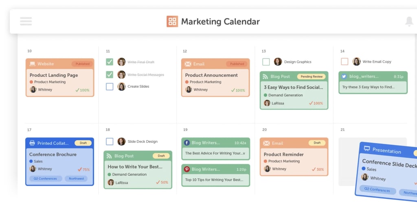
Task: Click Published badge on Product Announcement email card
Action: tap(237, 64)
